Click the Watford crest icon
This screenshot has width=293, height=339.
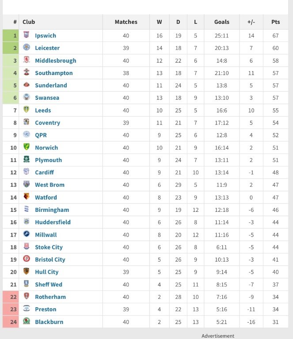click(27, 196)
